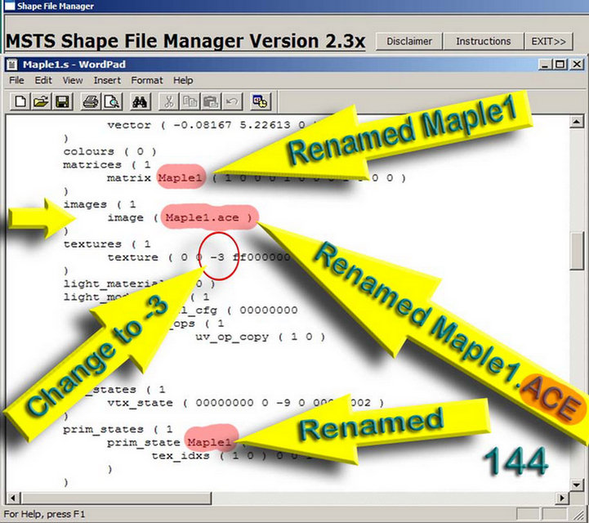Screen dimensions: 589x523
Task: Click the EXIT>> button
Action: click(x=548, y=41)
